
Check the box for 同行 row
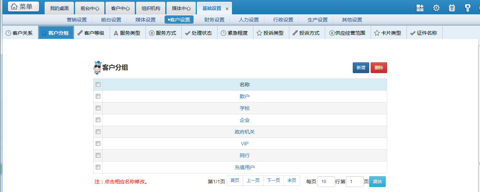(98, 155)
